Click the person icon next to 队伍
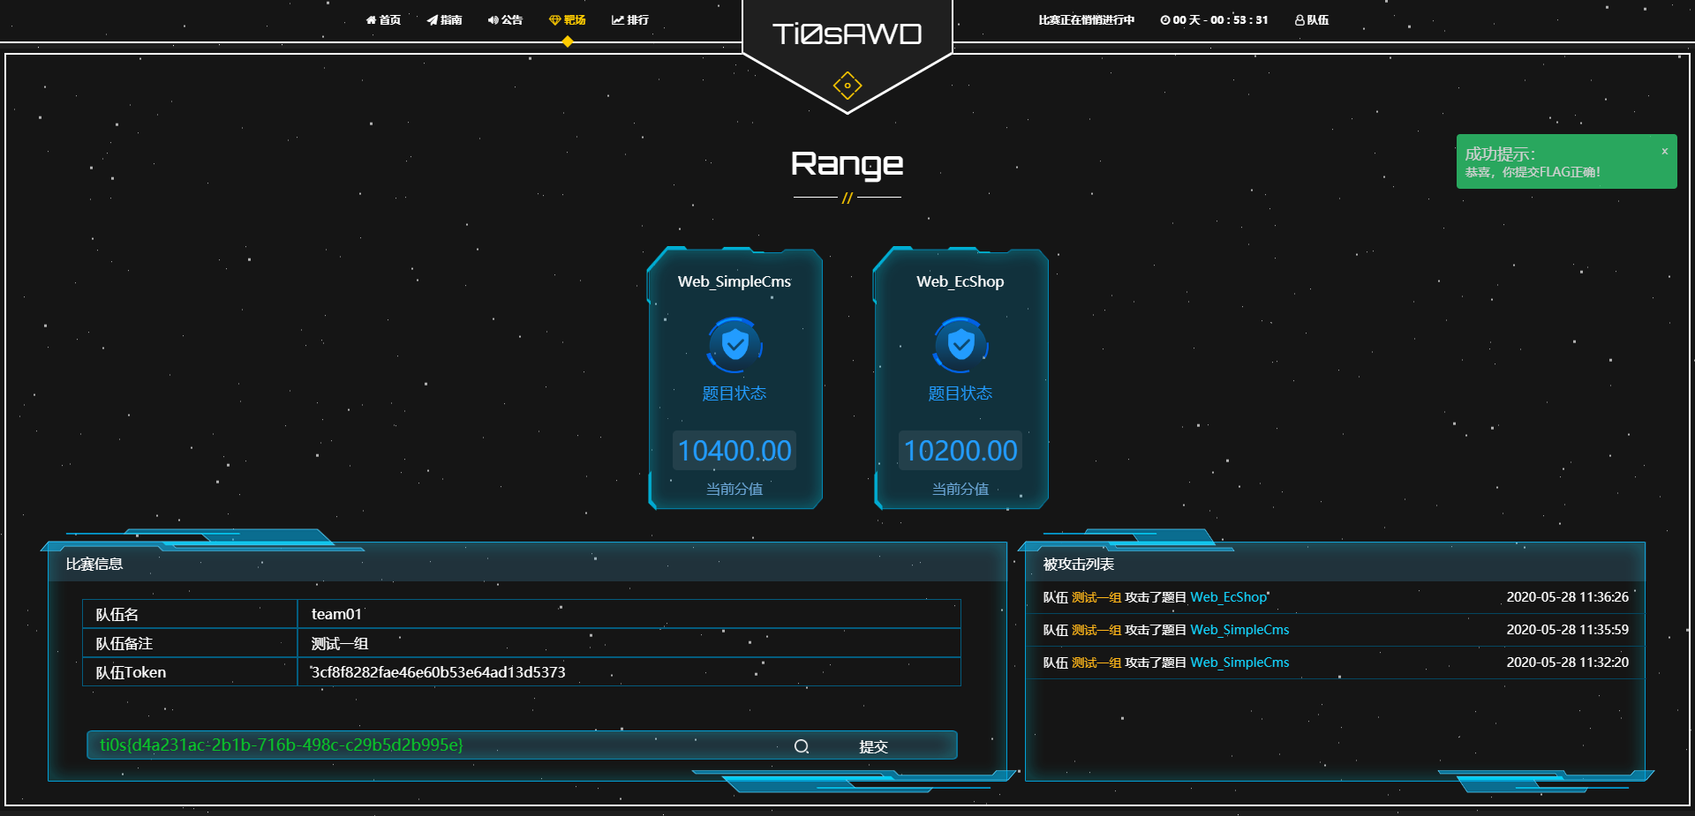Viewport: 1695px width, 816px height. click(1298, 19)
